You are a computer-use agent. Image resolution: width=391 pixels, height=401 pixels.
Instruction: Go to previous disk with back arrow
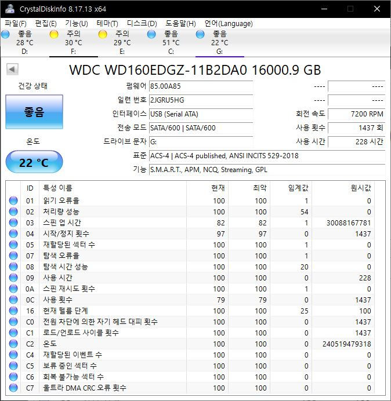tap(12, 69)
